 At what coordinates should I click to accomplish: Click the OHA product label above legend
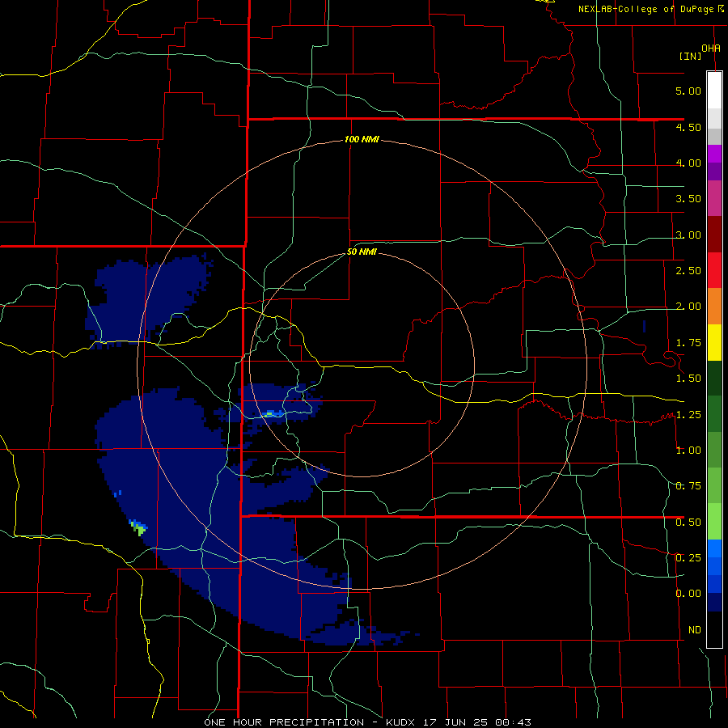point(711,49)
